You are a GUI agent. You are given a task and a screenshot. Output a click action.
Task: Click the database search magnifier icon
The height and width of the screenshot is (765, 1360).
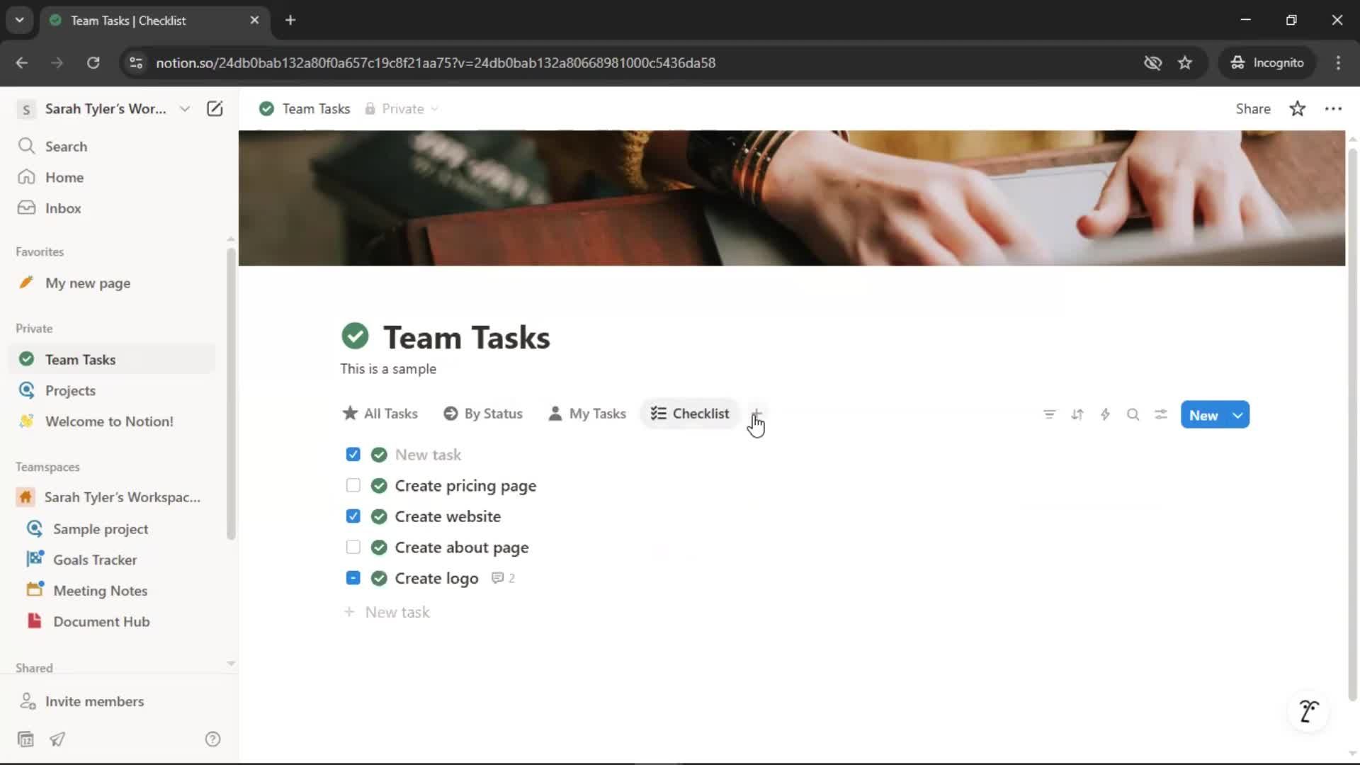coord(1133,415)
